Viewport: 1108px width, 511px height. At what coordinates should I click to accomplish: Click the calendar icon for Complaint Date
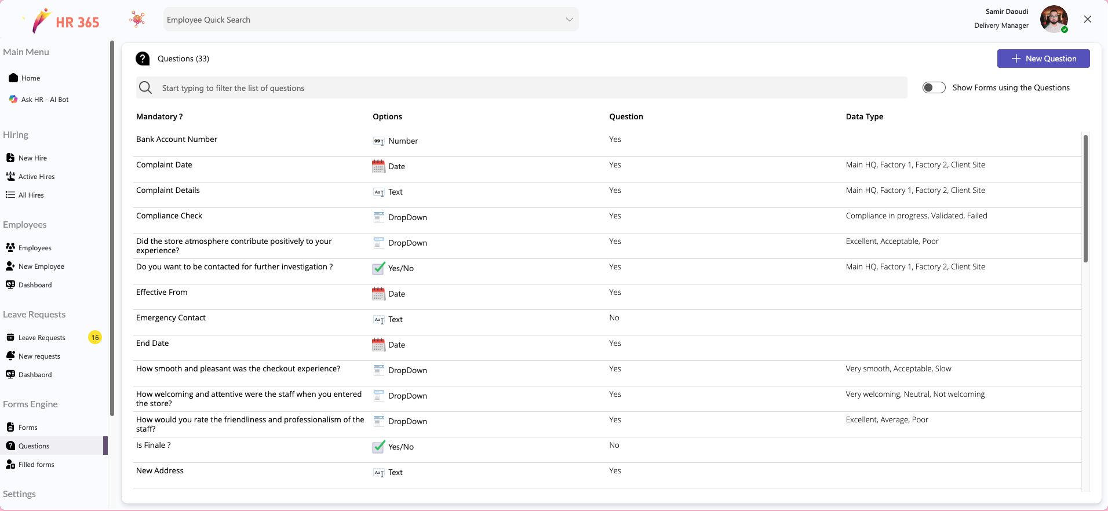378,166
